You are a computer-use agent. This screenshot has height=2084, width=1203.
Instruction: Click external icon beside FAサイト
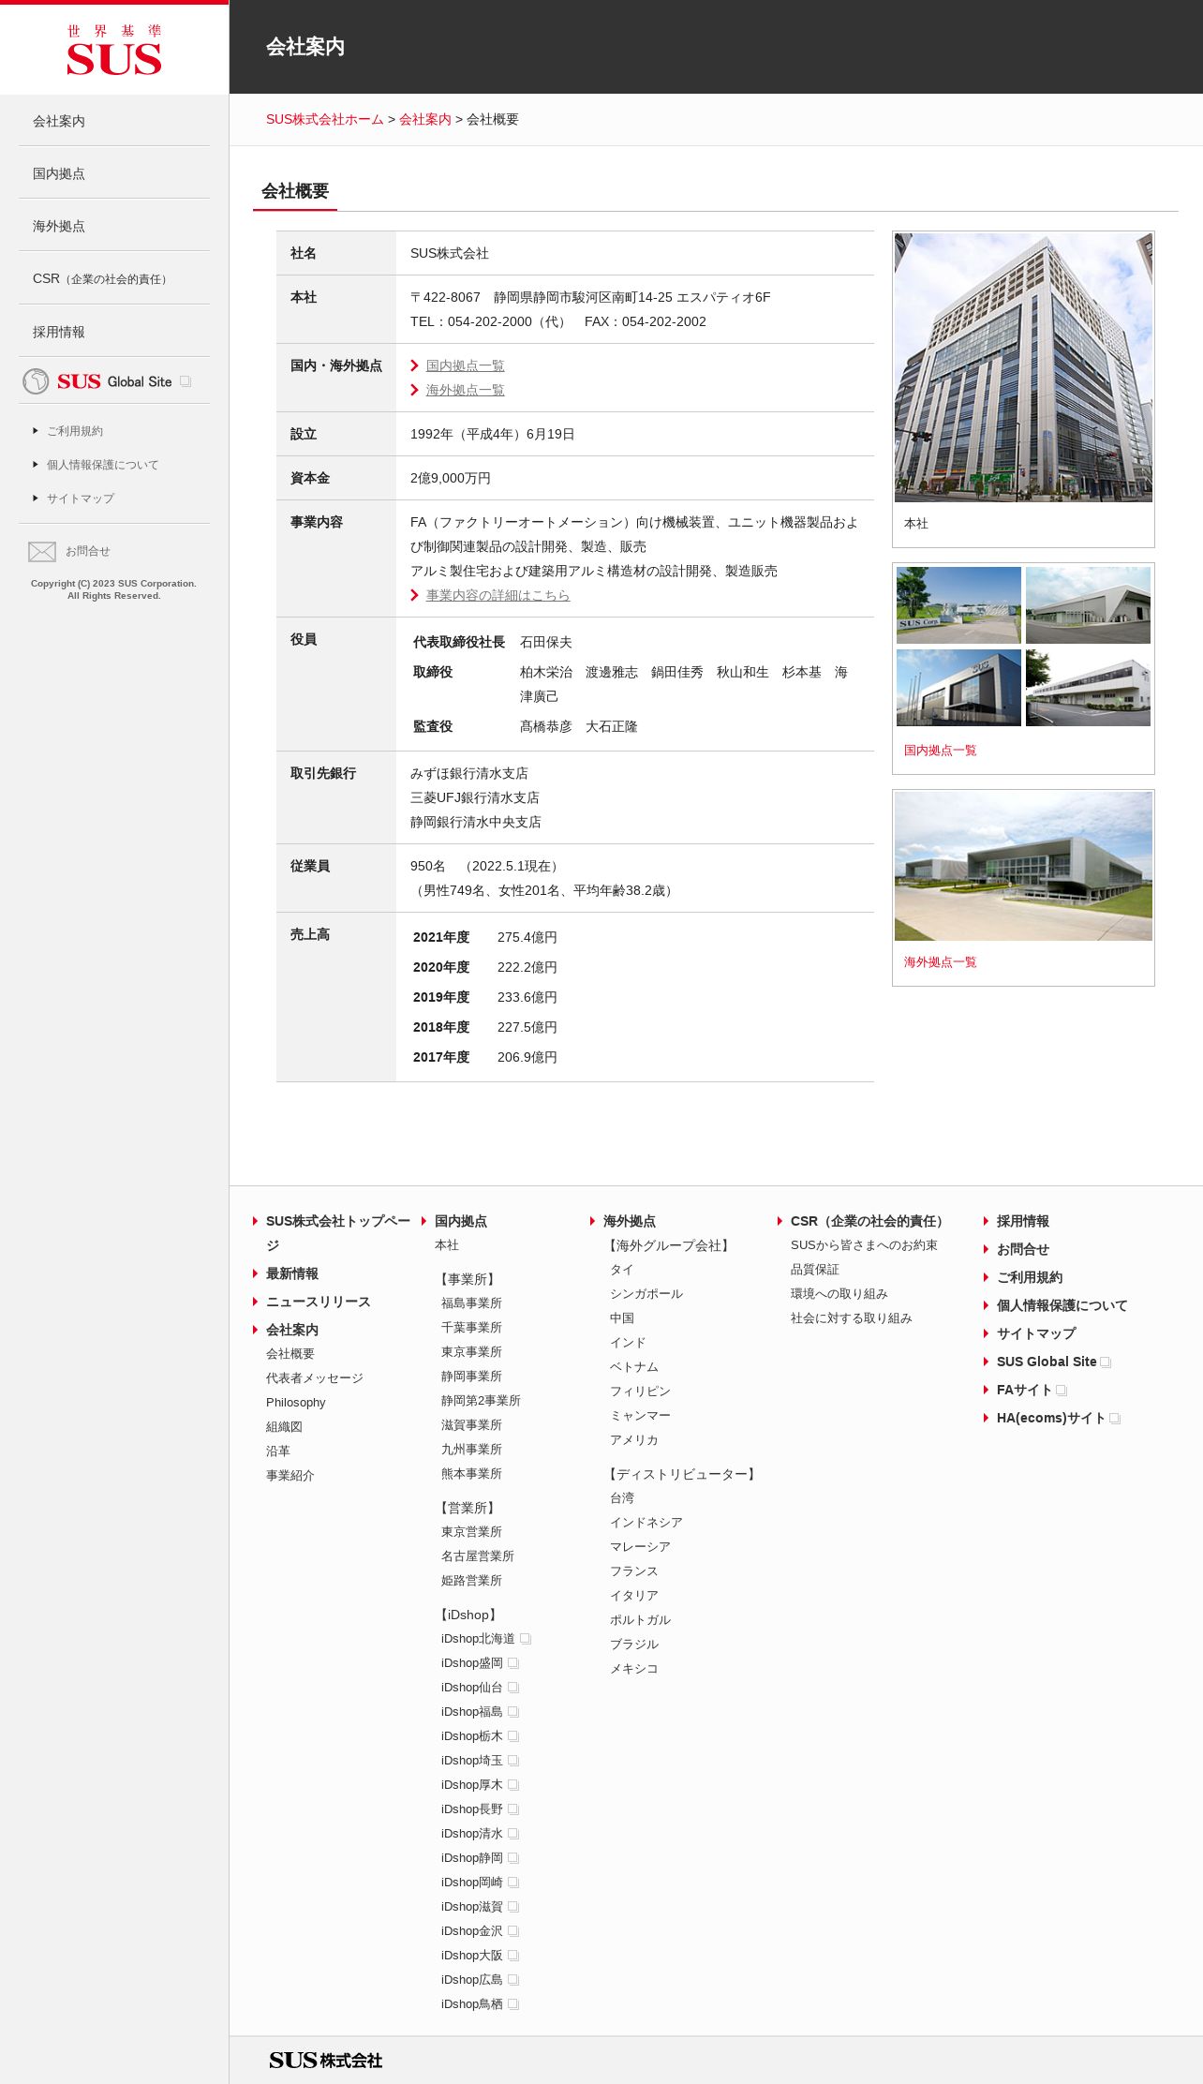(1062, 1391)
